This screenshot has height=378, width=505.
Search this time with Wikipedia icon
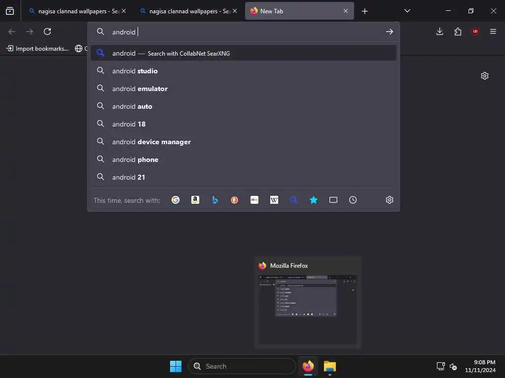[274, 200]
